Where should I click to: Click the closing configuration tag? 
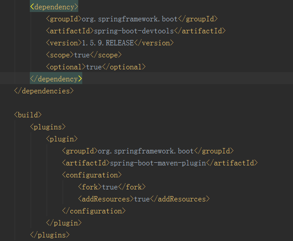pyautogui.click(x=94, y=211)
